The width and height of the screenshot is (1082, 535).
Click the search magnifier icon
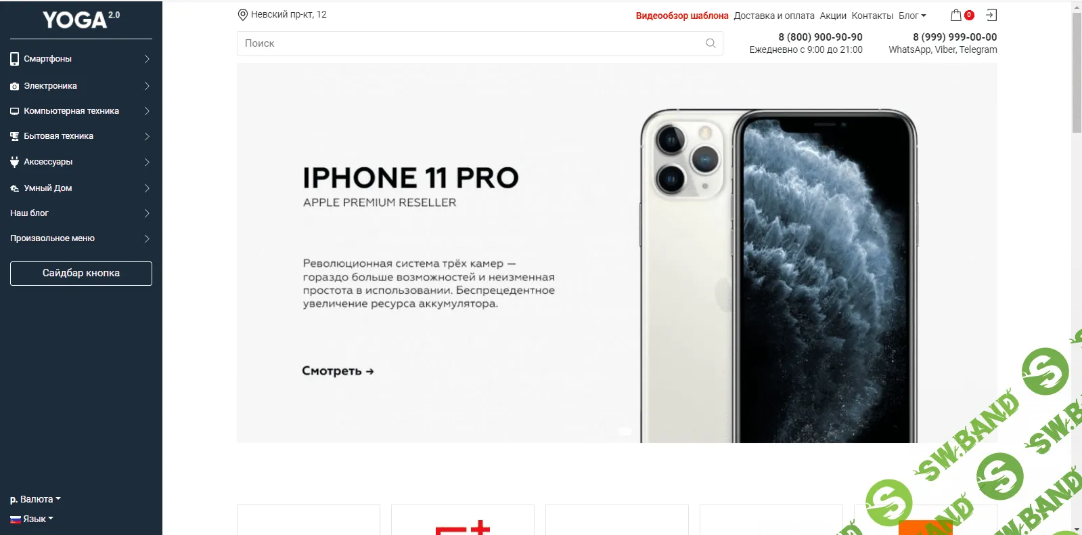coord(711,43)
